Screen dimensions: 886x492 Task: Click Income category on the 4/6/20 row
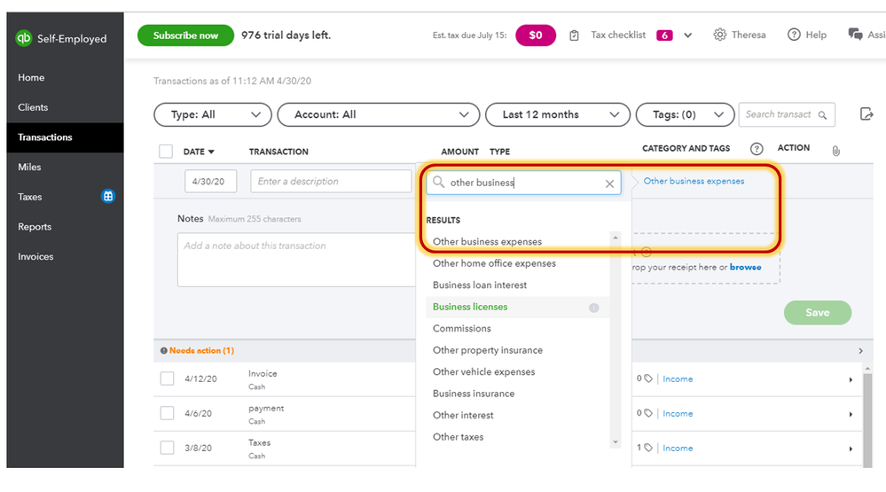(x=678, y=413)
